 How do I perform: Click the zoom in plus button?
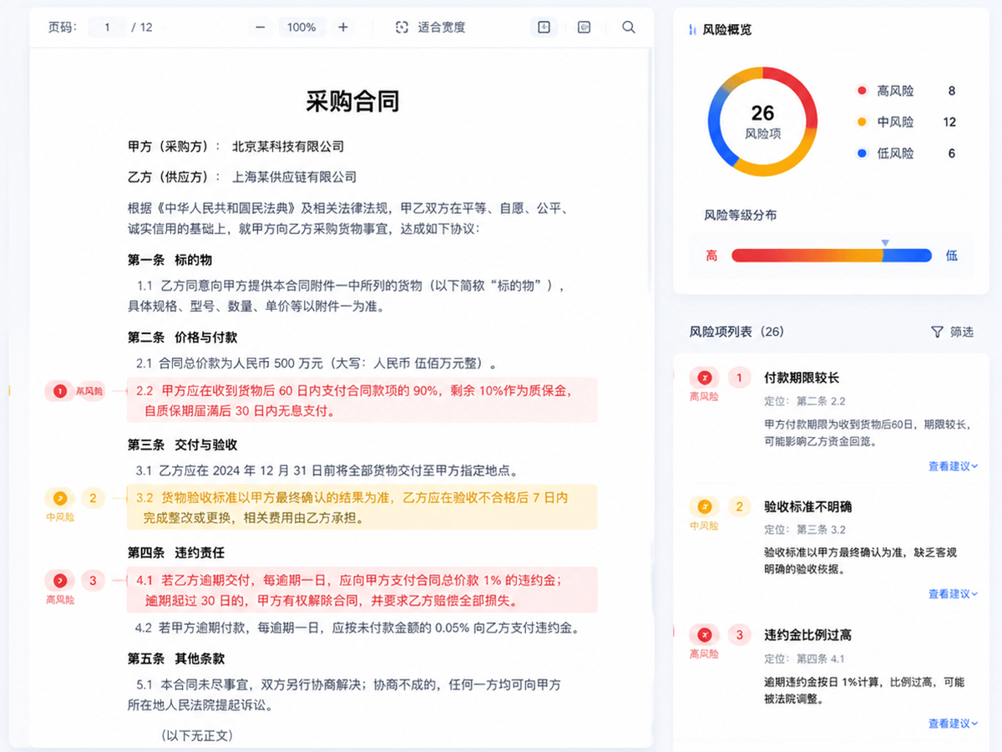point(343,28)
